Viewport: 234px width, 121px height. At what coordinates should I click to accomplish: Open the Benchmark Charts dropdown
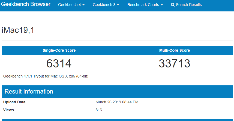(x=145, y=5)
